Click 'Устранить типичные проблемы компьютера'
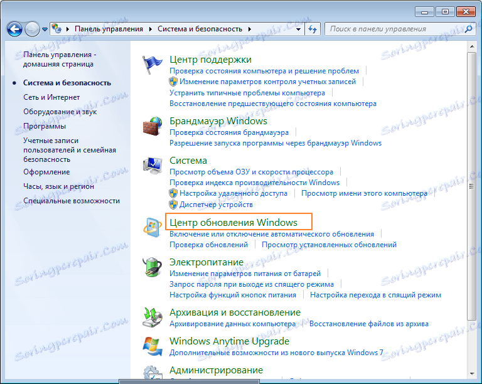This screenshot has height=384, width=482. pyautogui.click(x=247, y=92)
